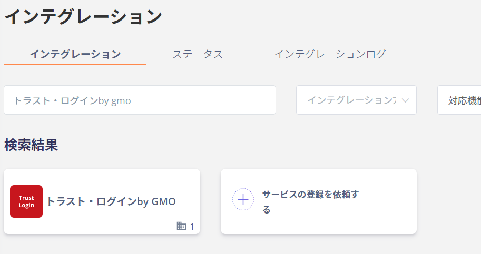Click the red Trust Login logo

point(26,201)
